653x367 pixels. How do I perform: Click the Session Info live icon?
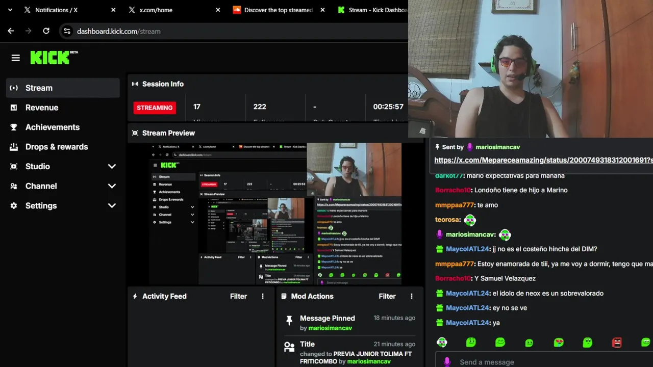(135, 84)
